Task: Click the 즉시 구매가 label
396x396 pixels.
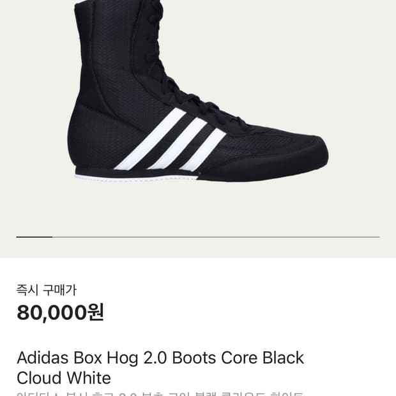Action: point(47,290)
